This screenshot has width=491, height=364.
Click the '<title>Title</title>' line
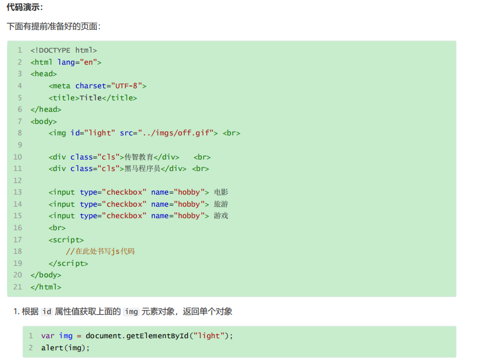click(x=93, y=98)
